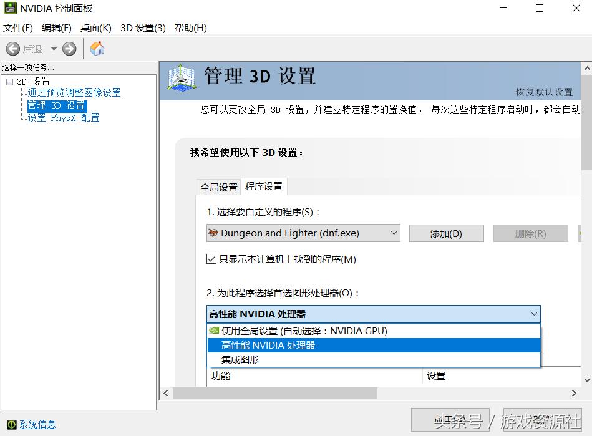Uncheck 只显示本计算机上找到的程序
Image resolution: width=592 pixels, height=436 pixels.
[x=211, y=259]
